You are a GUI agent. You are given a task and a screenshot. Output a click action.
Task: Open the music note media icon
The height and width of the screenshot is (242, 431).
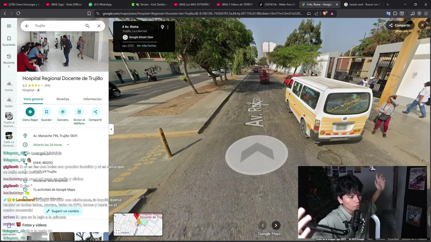pos(413,13)
